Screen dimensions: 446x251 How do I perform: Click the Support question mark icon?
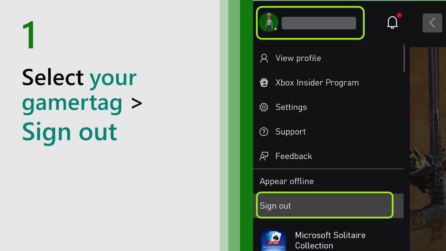(264, 132)
